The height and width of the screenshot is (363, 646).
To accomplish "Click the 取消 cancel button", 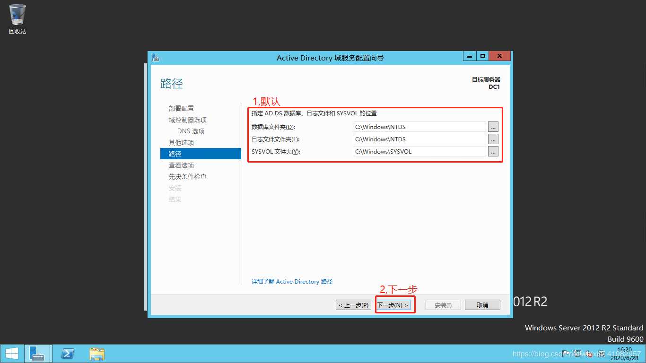I will click(x=482, y=305).
